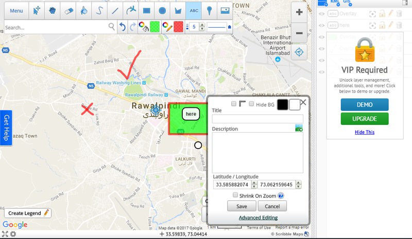Click the 'here' label on map
412x239 pixels.
pos(191,114)
